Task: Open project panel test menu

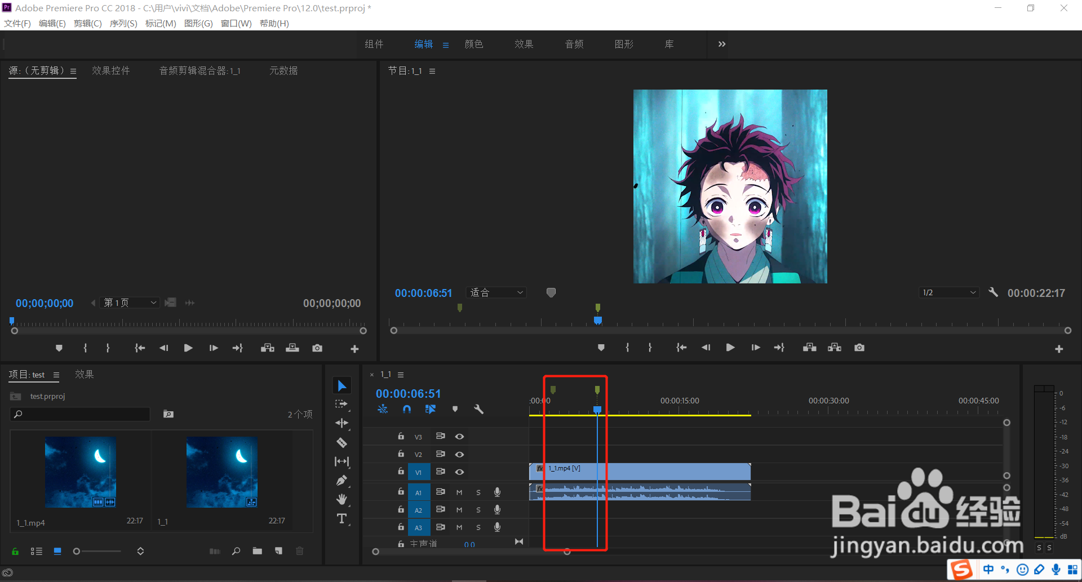Action: point(56,375)
